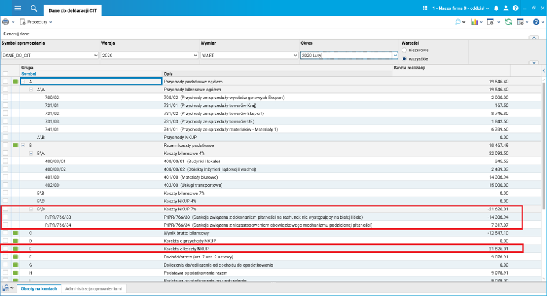Tick checkbox for row 731/02
The width and height of the screenshot is (547, 296).
[5, 113]
